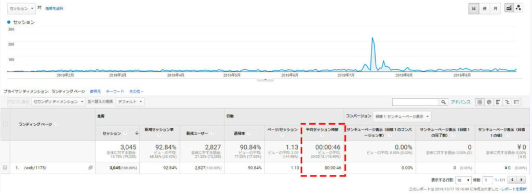Viewport: 532px width, 193px height.
Task: Click the magnifier search icon in table filter
Action: [444, 102]
